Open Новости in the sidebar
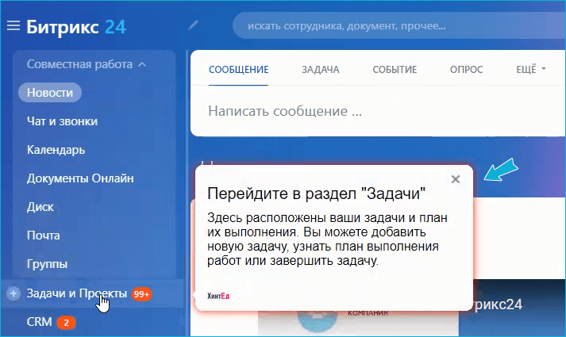Viewport: 566px width, 337px height. point(50,93)
